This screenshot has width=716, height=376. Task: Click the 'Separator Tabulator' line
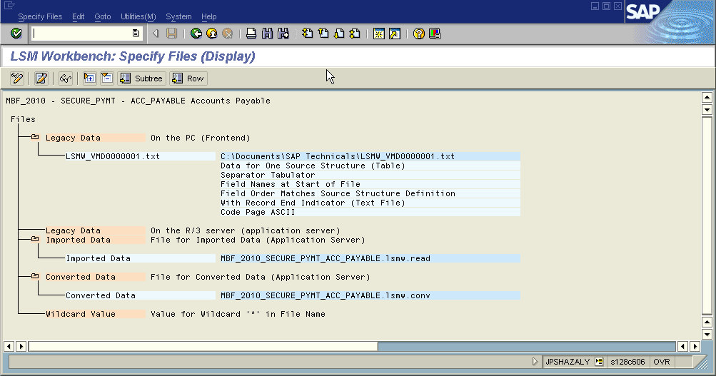point(370,175)
